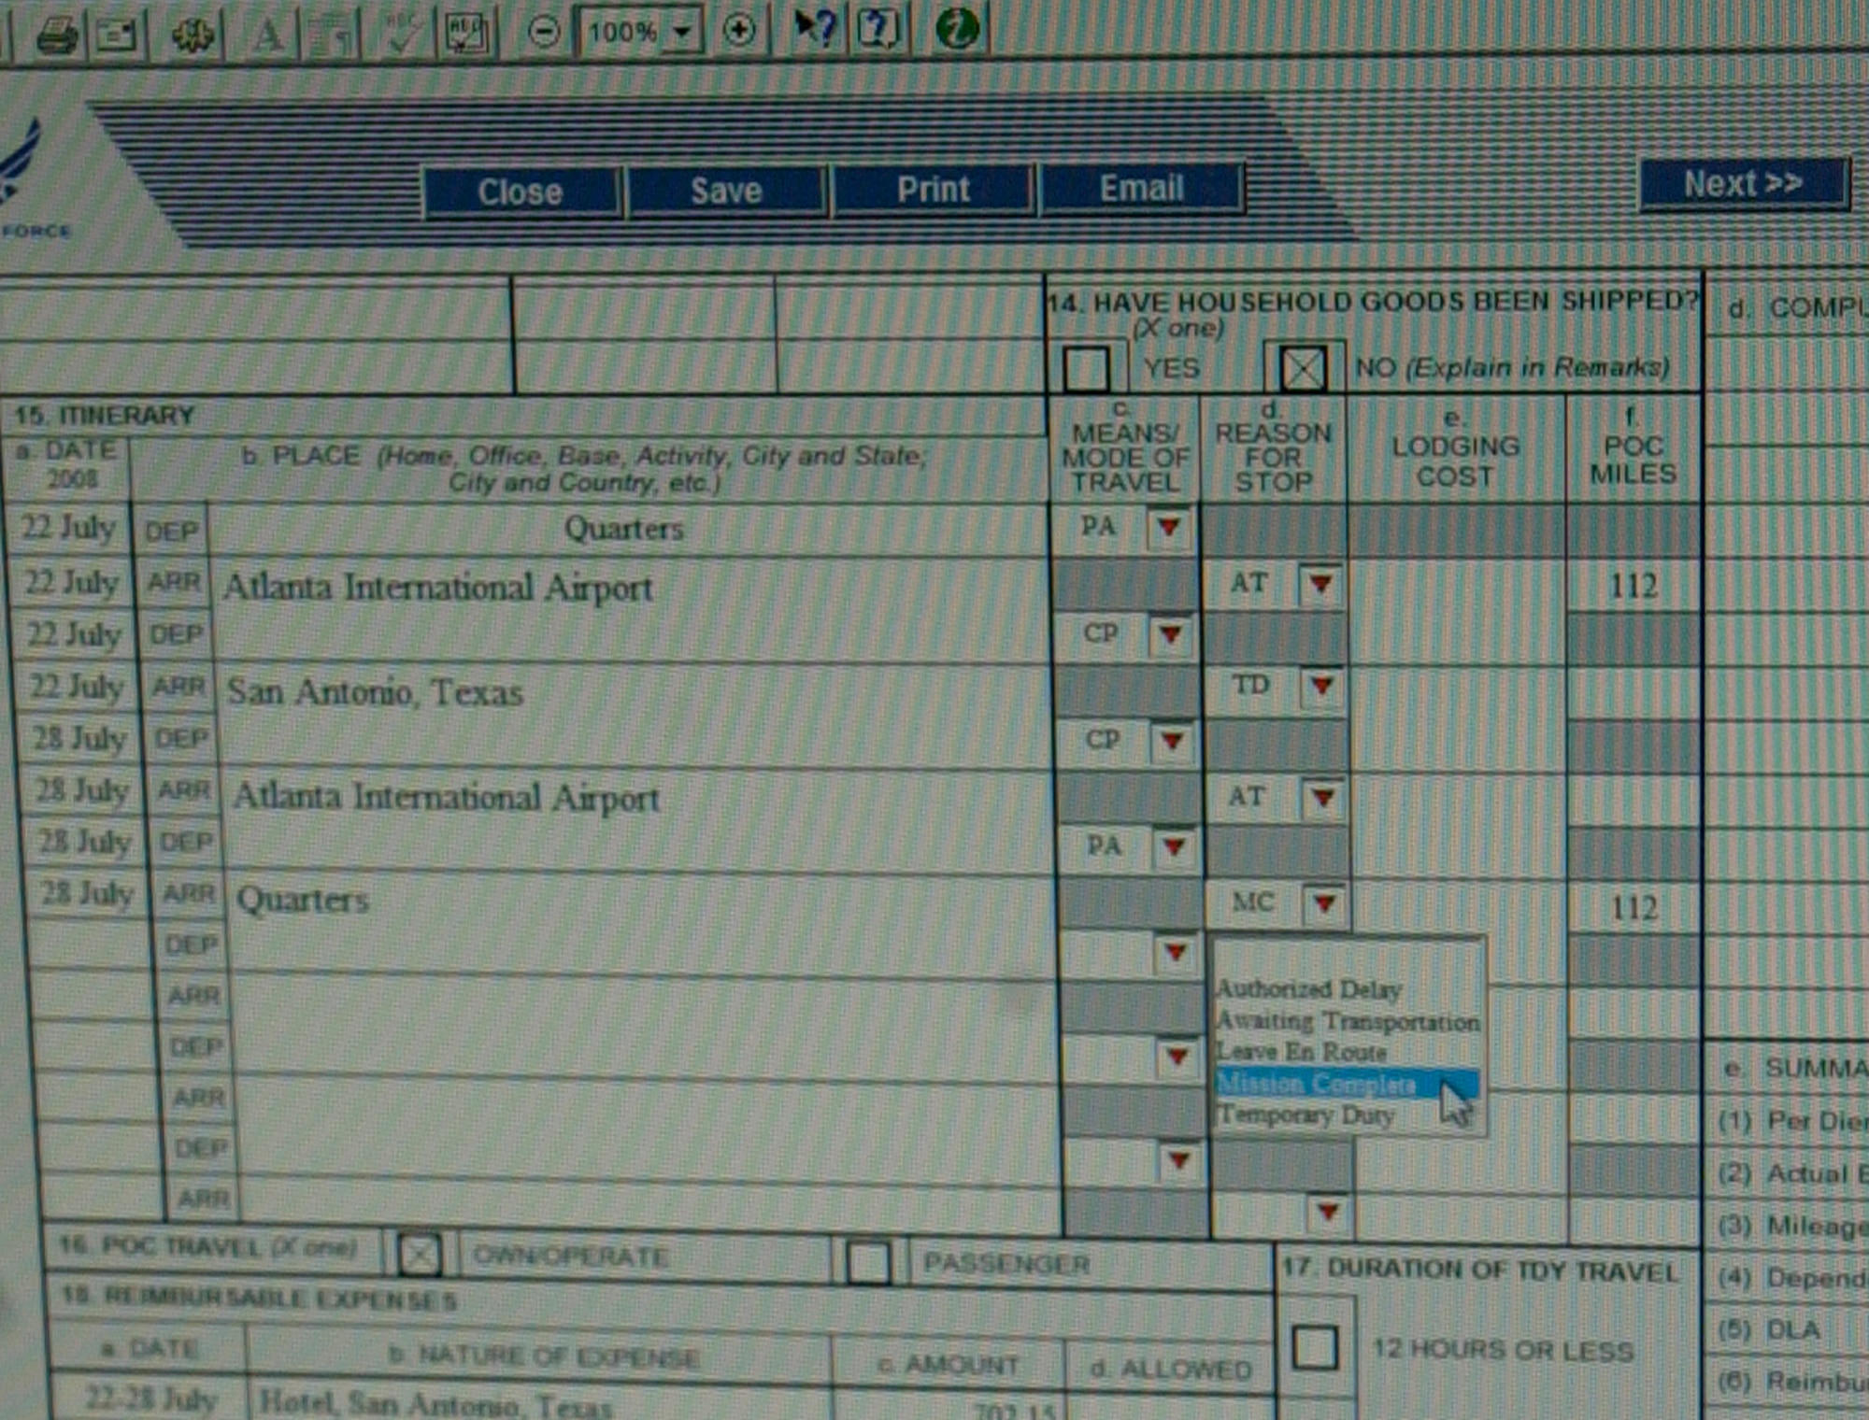Click the Print button

tap(934, 189)
